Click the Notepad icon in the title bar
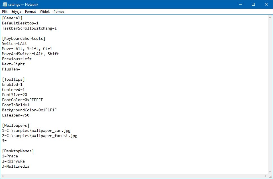273x179 pixels. [x=5, y=4]
